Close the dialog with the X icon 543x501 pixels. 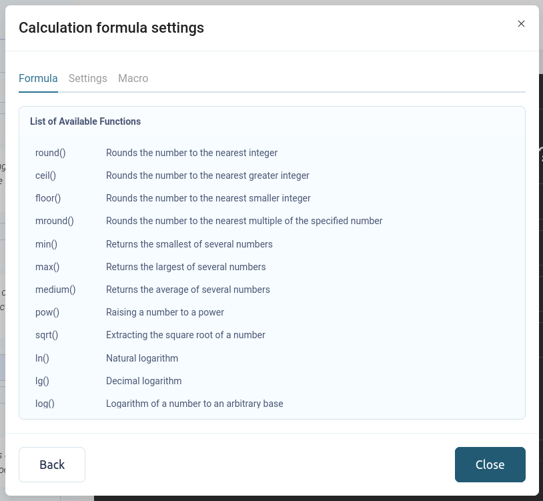521,24
